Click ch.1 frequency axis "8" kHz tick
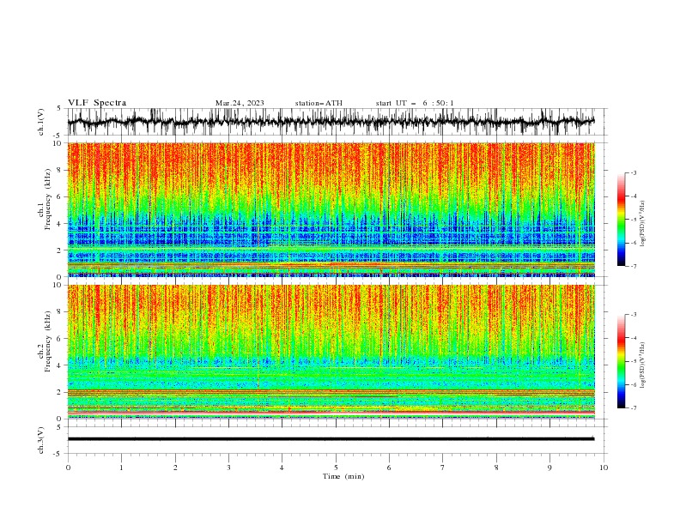This screenshot has height=525, width=680. click(x=60, y=170)
